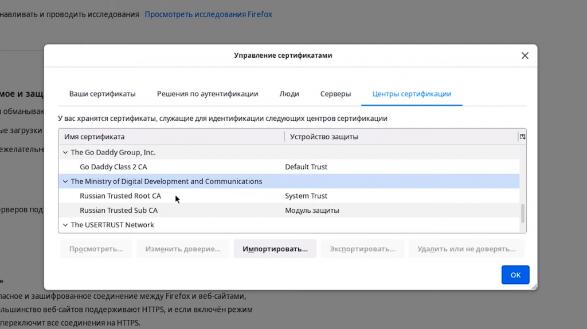
Task: Click the Импортировать... button
Action: tap(275, 249)
